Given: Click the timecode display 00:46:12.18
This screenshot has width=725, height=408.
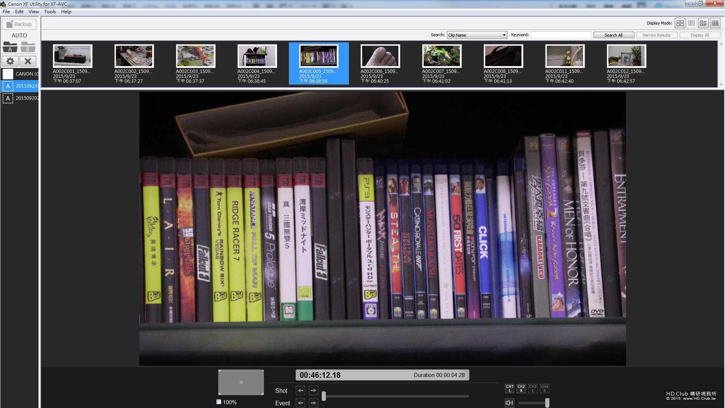Looking at the screenshot, I should [320, 375].
